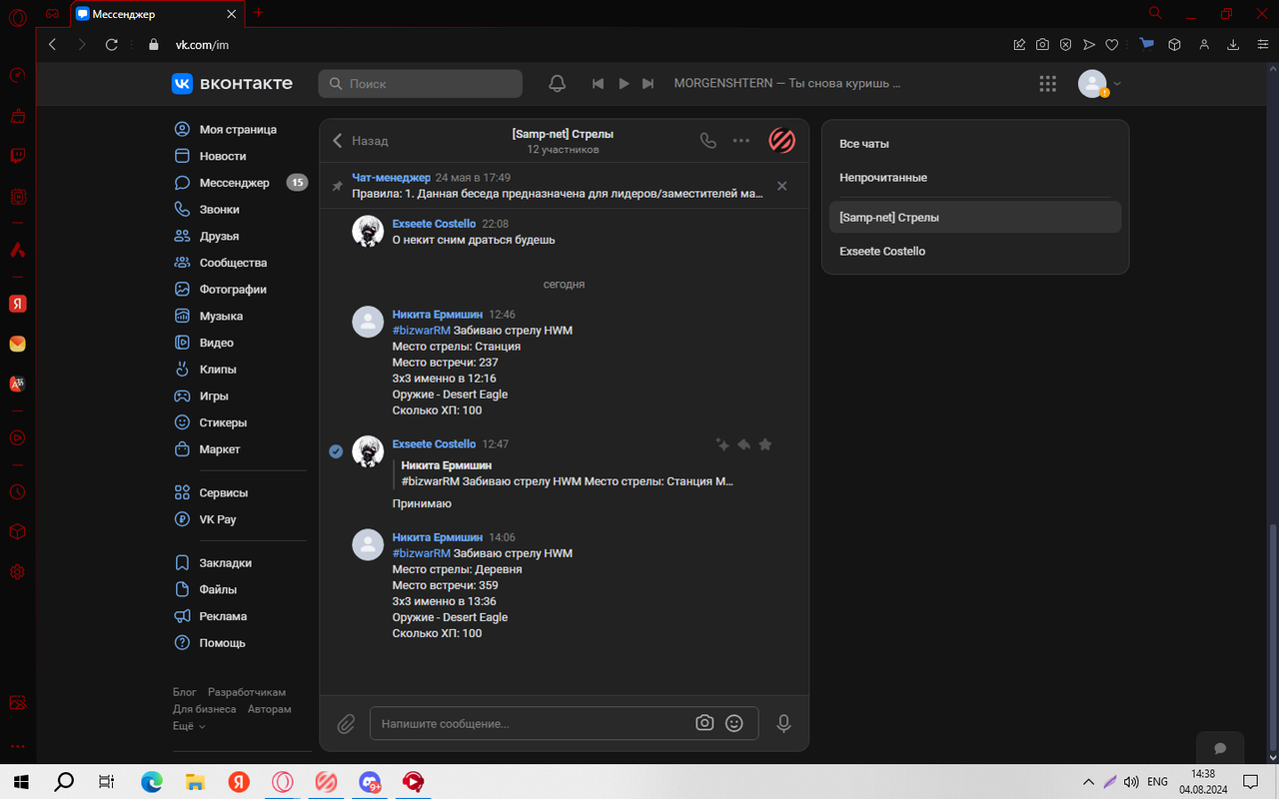
Task: Open Opera sidebar settings gear
Action: point(17,572)
